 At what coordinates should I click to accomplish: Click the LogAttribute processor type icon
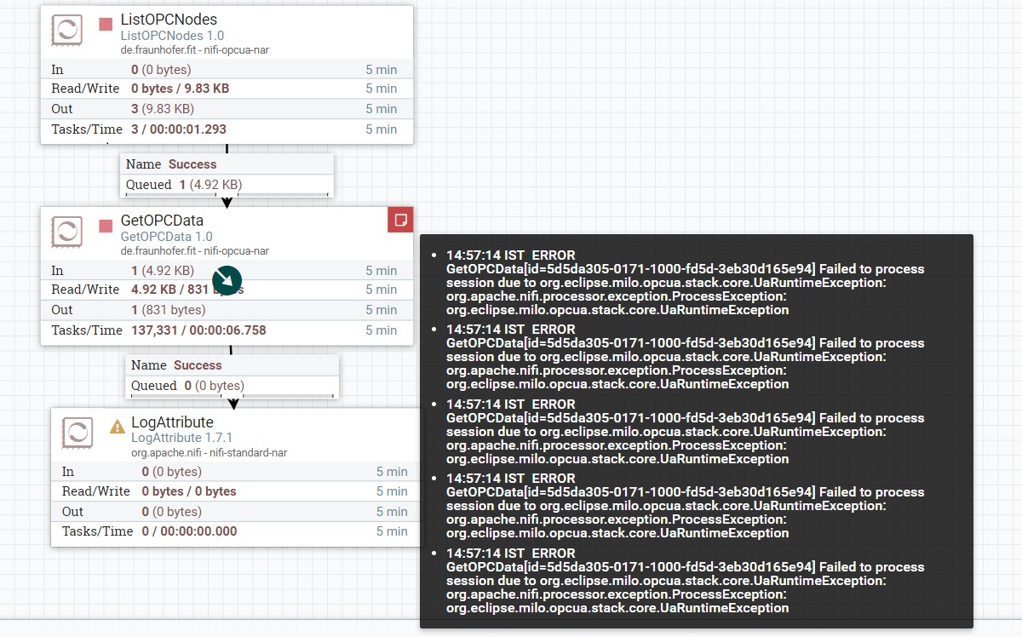tap(79, 432)
